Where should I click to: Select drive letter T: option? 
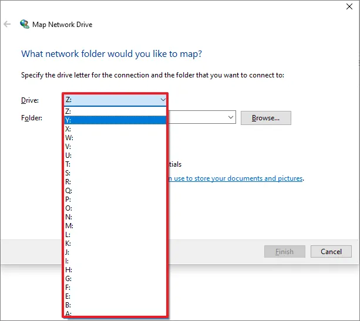(115, 164)
